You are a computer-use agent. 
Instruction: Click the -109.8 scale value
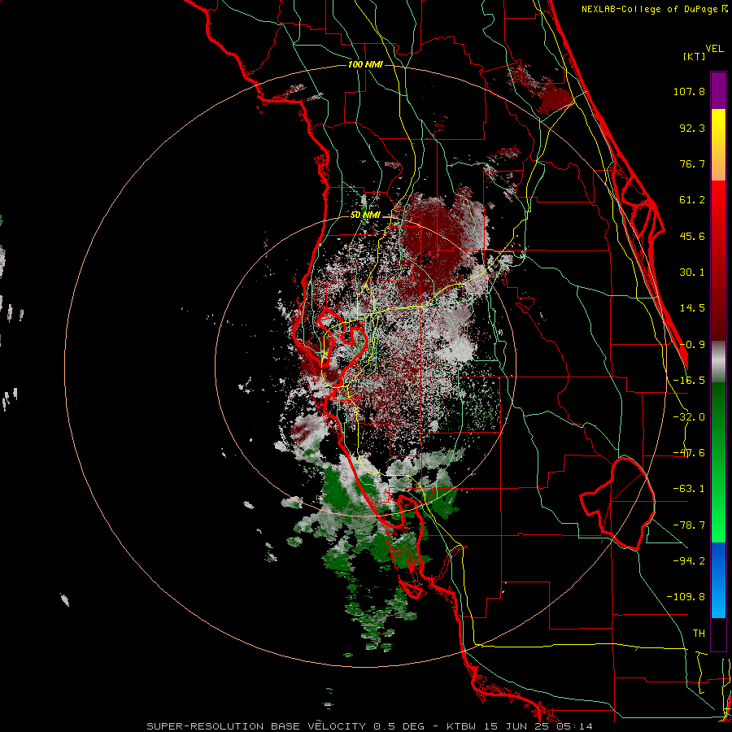[686, 597]
